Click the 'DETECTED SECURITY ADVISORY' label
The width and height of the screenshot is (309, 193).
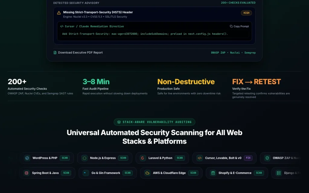pos(76,3)
